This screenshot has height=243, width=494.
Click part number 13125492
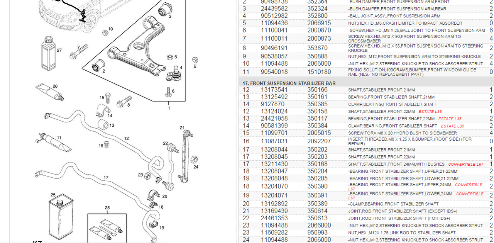point(274,97)
